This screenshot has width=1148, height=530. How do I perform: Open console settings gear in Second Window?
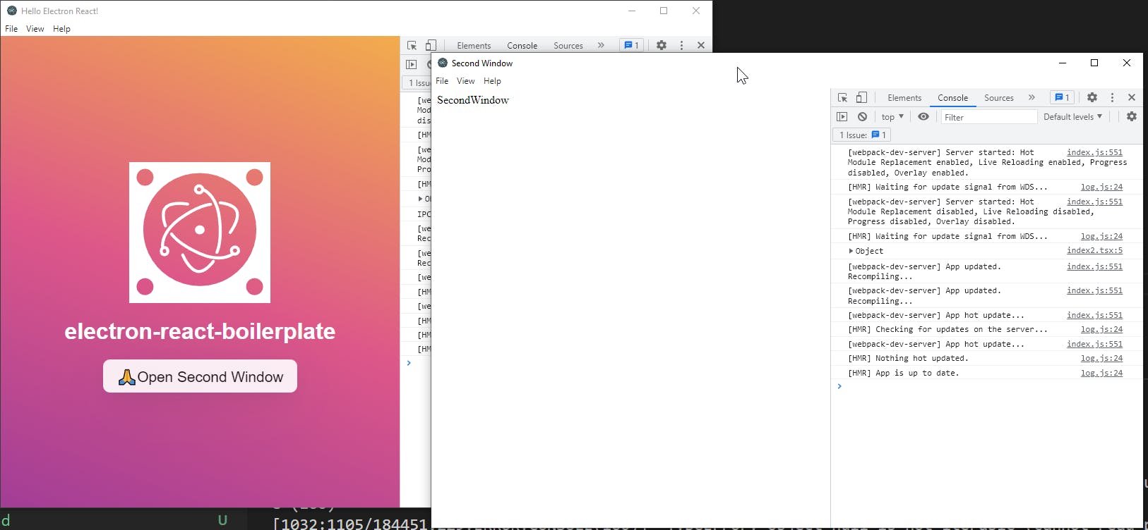pos(1132,117)
